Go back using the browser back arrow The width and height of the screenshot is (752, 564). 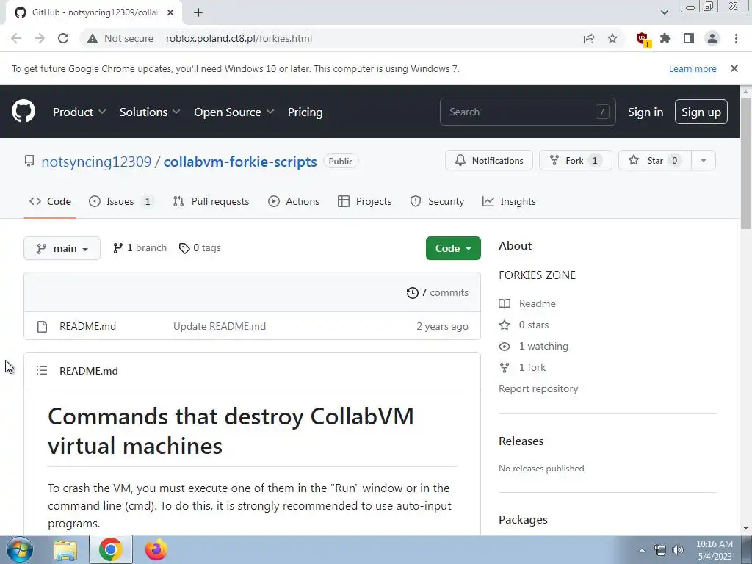click(x=16, y=38)
